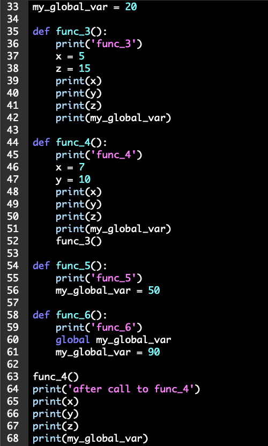Place cursor on z = 15 line
Image resolution: width=268 pixels, height=446 pixels.
[x=73, y=68]
